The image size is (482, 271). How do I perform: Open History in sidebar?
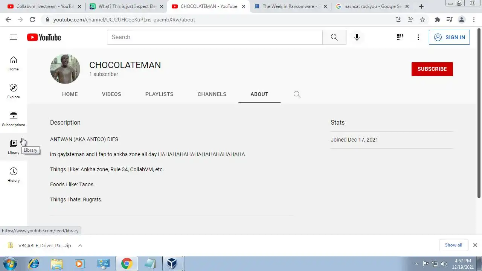(14, 175)
